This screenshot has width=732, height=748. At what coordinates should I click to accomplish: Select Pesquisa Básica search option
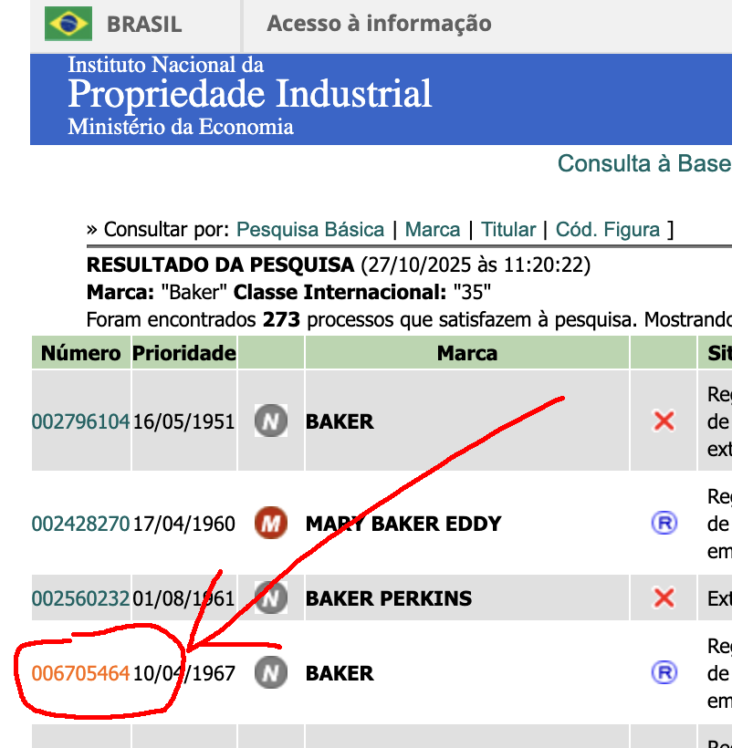(310, 230)
